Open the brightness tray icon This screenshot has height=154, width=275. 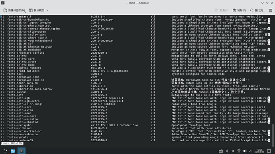pos(233,151)
